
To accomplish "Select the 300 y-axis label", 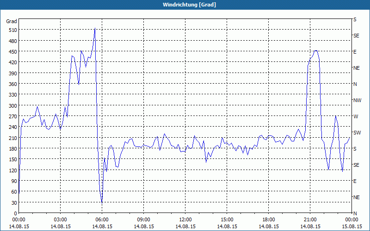I will [x=13, y=106].
